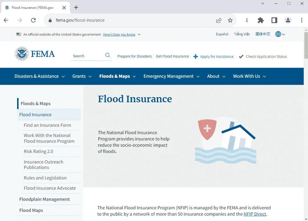This screenshot has width=308, height=221.
Task: Open Flood Maps sidebar item
Action: point(31,210)
